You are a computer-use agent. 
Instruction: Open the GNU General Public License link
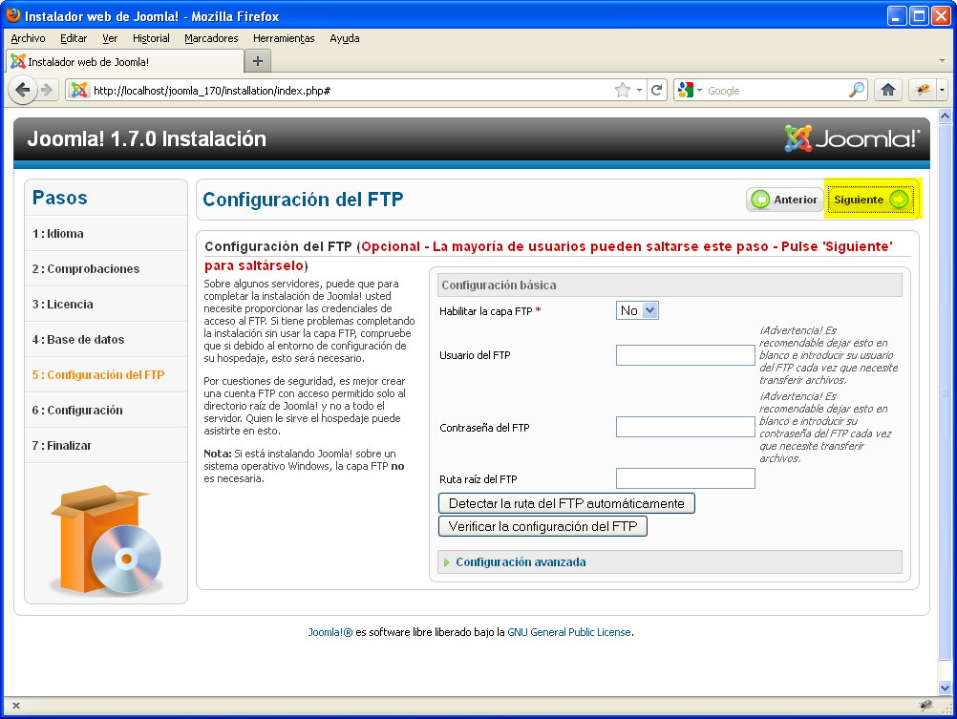click(569, 632)
